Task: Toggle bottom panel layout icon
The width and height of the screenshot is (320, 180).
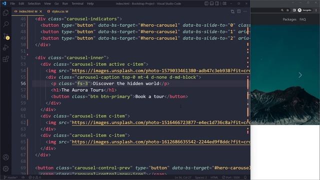Action: click(211, 3)
